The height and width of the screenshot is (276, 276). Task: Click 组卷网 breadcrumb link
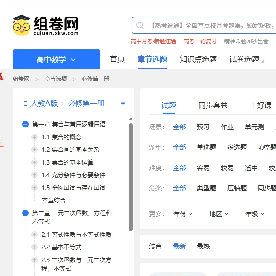(21, 79)
